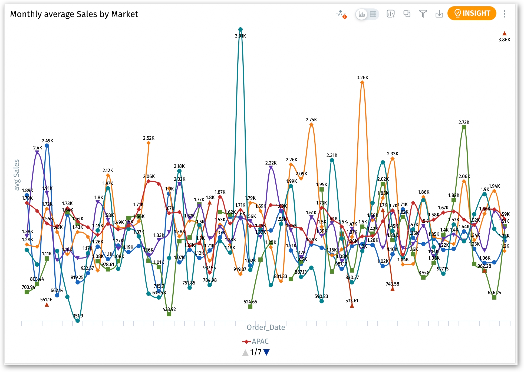Open the filter funnel icon
This screenshot has height=372, width=524.
(423, 14)
